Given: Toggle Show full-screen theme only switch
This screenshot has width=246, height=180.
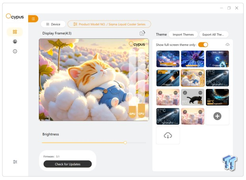Looking at the screenshot, I should pyautogui.click(x=203, y=45).
